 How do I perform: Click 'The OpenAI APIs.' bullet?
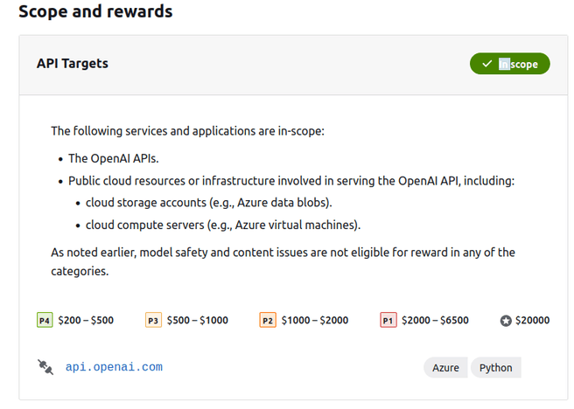pyautogui.click(x=114, y=158)
